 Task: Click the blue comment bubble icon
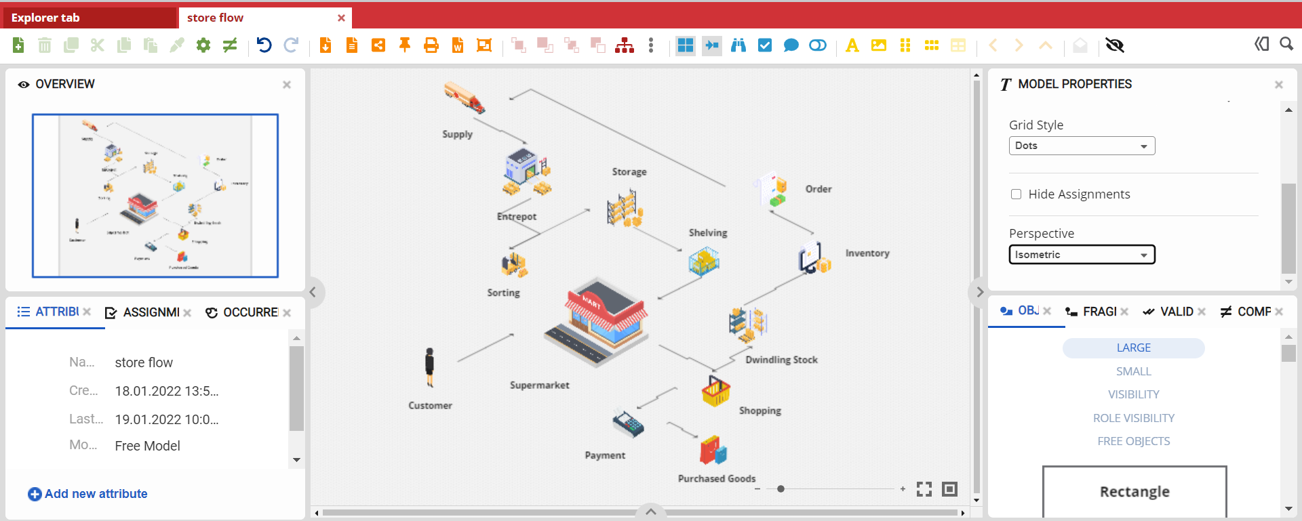[791, 45]
